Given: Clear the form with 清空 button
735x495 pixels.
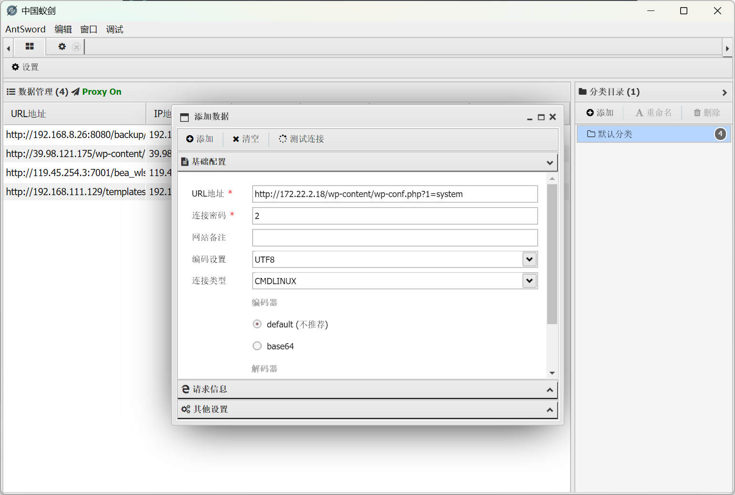Looking at the screenshot, I should tap(246, 139).
